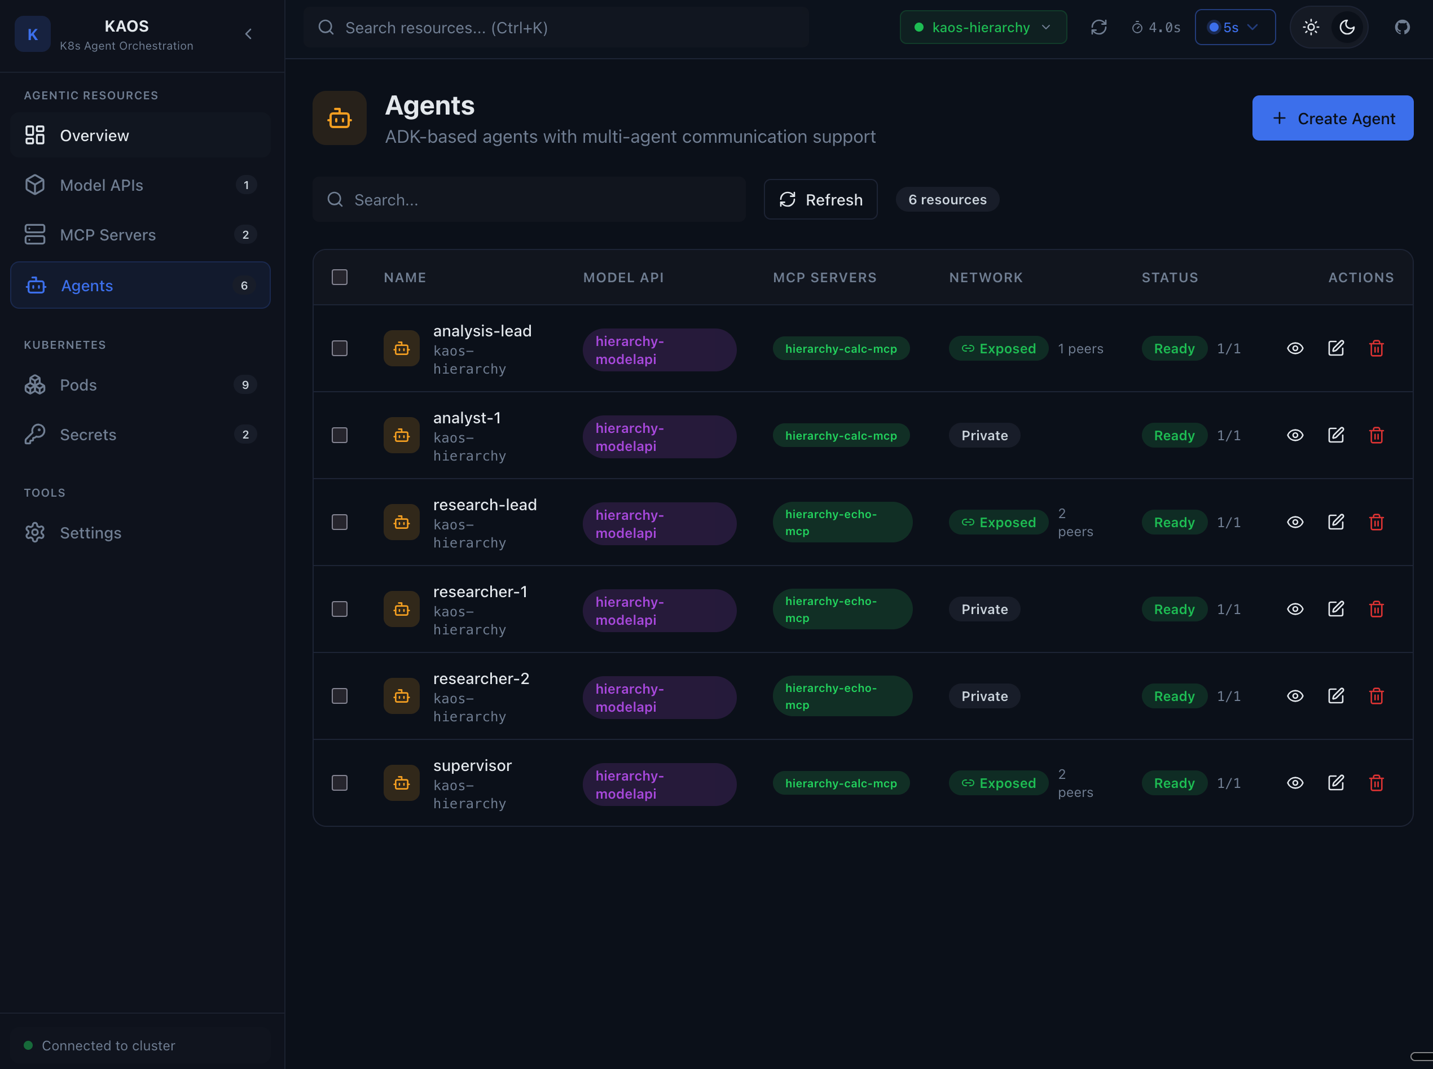The height and width of the screenshot is (1069, 1433).
Task: Switch to light mode with the sun icon
Action: click(1311, 27)
